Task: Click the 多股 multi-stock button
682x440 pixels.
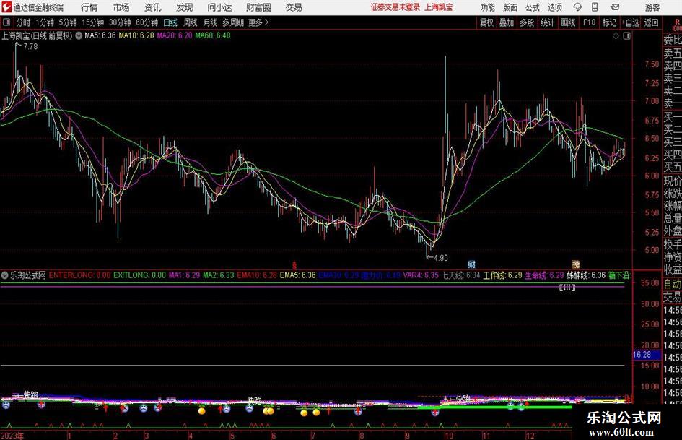Action: point(527,22)
